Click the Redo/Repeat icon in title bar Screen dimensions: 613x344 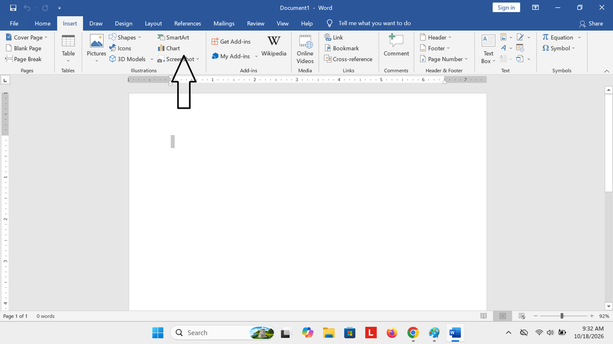[45, 8]
